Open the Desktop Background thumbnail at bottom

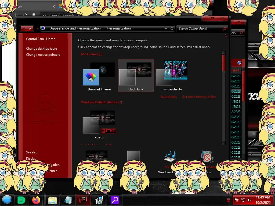click(96, 155)
